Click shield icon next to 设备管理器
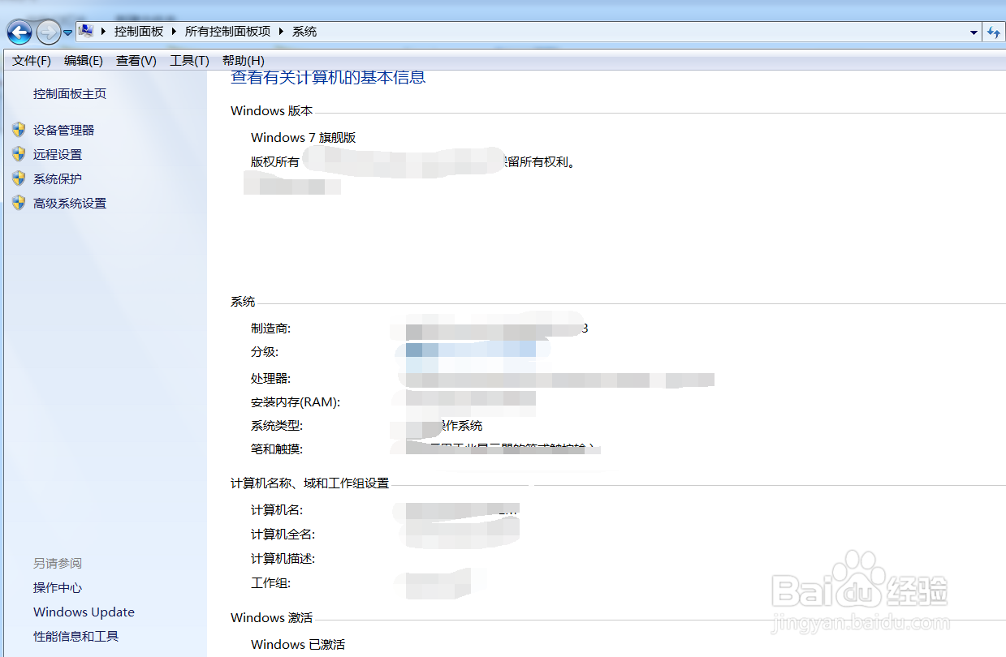1006x657 pixels. [19, 130]
